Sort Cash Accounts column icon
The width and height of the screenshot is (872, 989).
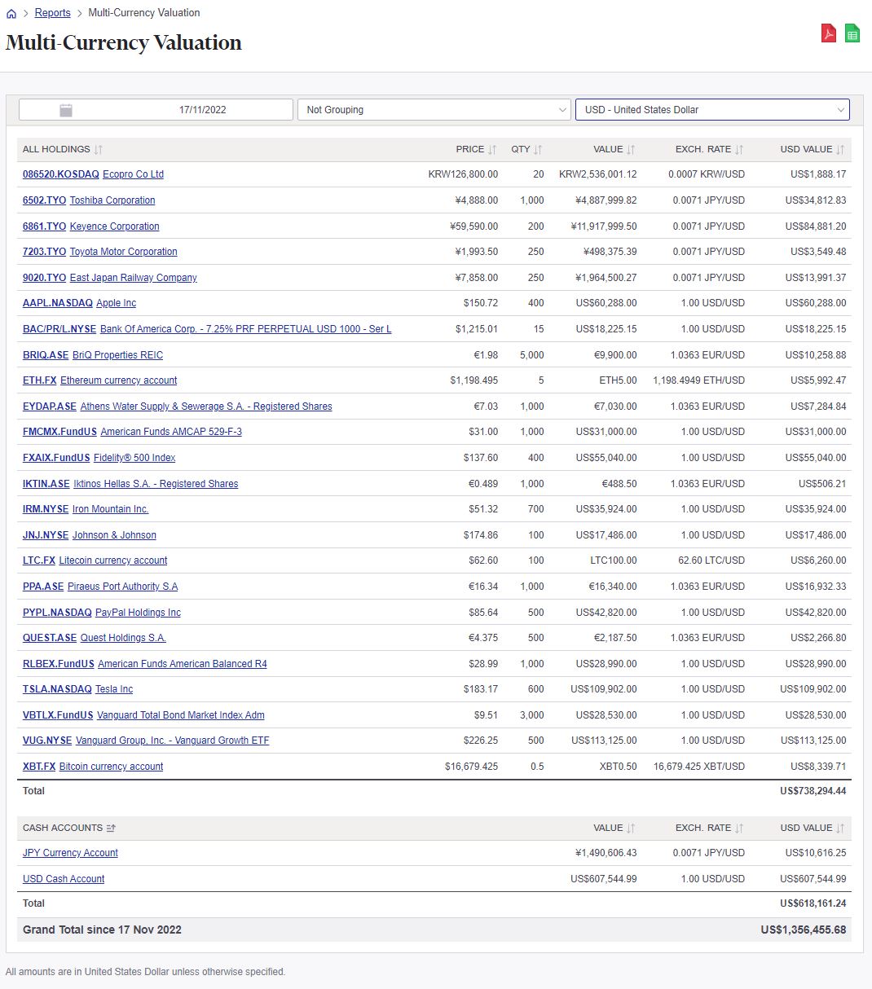(112, 829)
